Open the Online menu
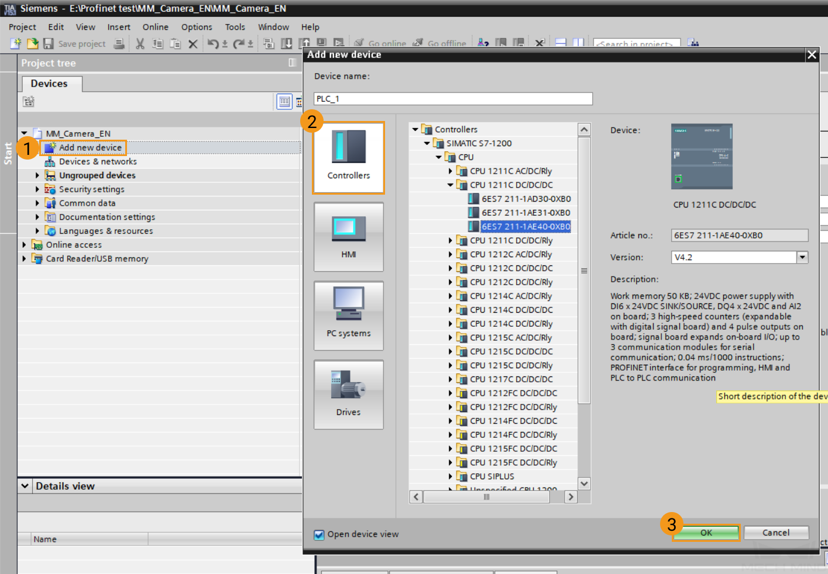The width and height of the screenshot is (828, 574). pos(155,27)
